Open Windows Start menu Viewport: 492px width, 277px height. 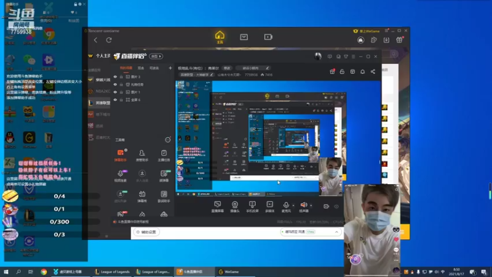pos(6,271)
